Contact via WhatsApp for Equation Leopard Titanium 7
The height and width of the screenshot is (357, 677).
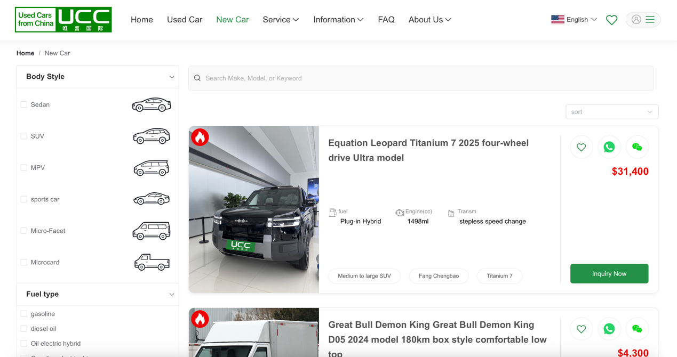tap(609, 148)
